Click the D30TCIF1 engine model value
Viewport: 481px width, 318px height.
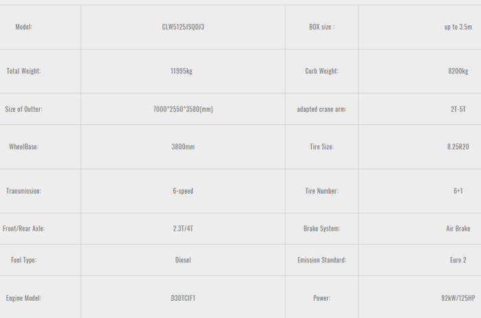[x=183, y=298]
